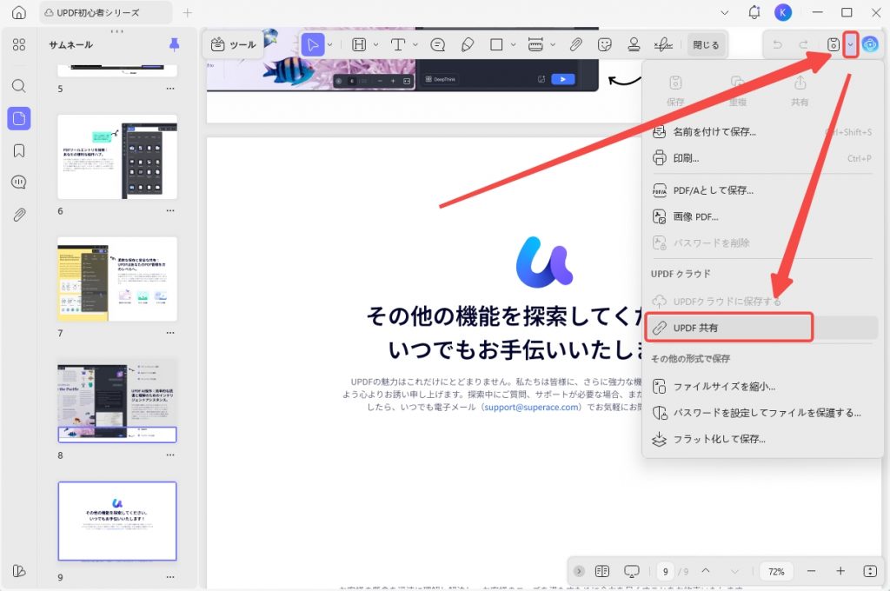Expand the text tool dropdown arrow
This screenshot has height=591, width=890.
pyautogui.click(x=415, y=45)
